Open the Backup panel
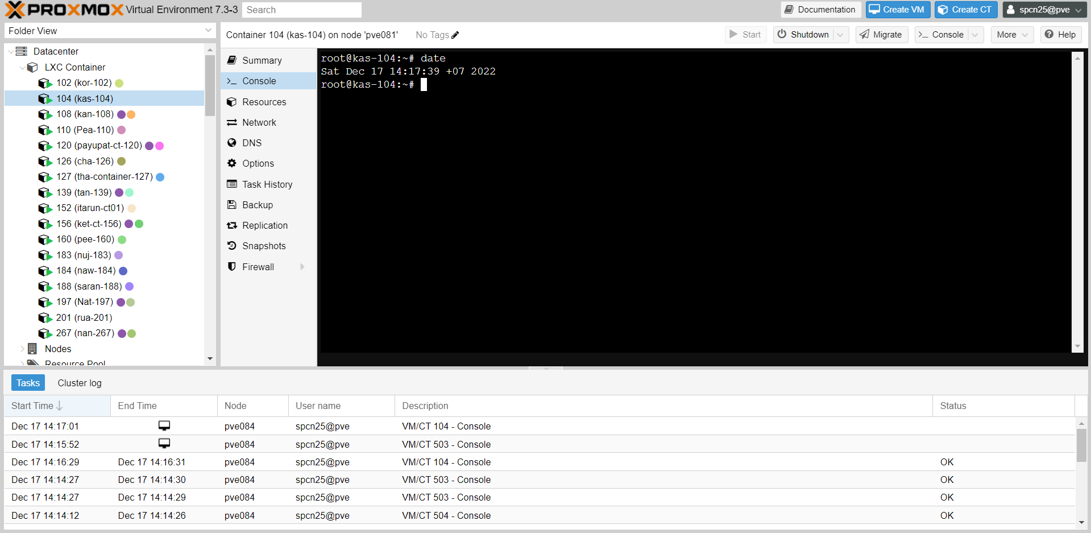The image size is (1091, 533). [257, 205]
